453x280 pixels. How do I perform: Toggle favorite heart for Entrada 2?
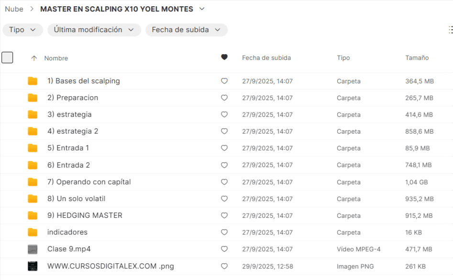coord(224,165)
